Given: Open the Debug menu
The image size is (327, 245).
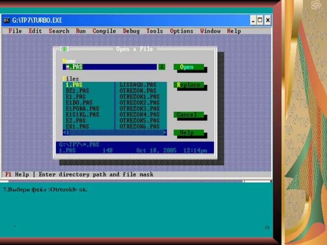Looking at the screenshot, I should click(x=131, y=31).
